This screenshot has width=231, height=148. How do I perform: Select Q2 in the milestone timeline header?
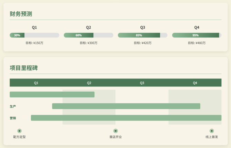(x=89, y=83)
